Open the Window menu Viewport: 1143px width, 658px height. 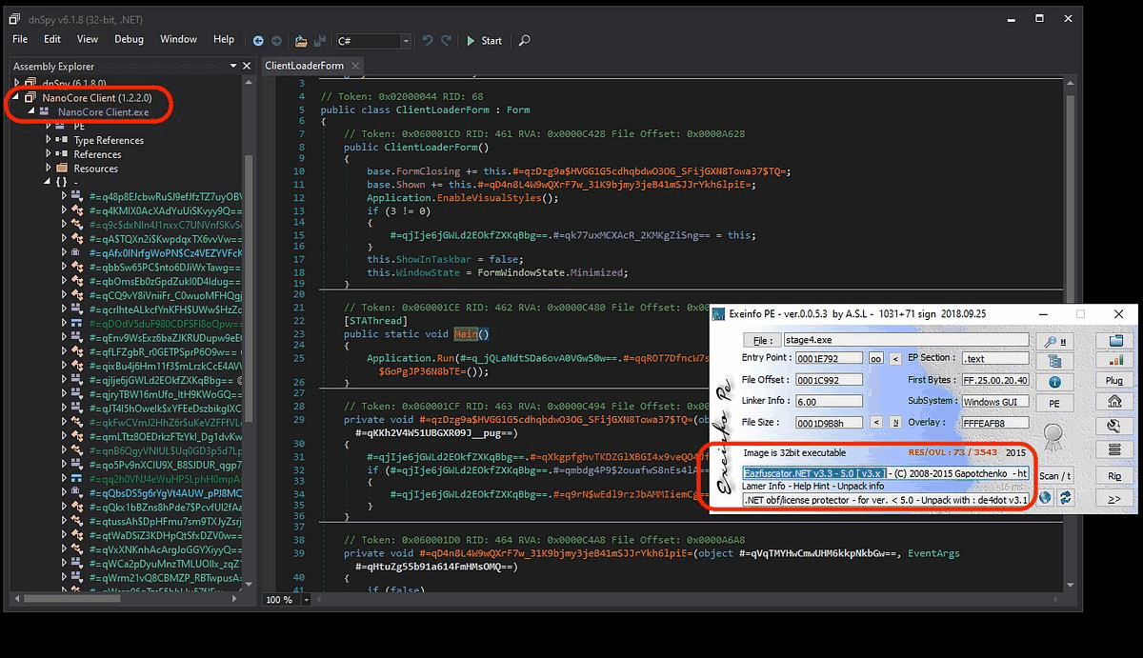click(178, 39)
